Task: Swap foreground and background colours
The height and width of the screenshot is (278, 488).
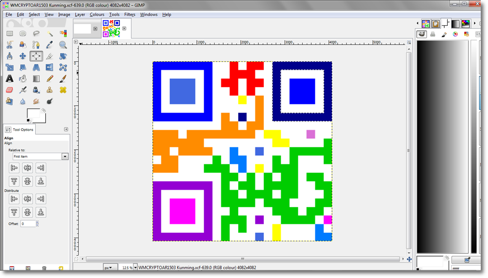Action: point(43,110)
